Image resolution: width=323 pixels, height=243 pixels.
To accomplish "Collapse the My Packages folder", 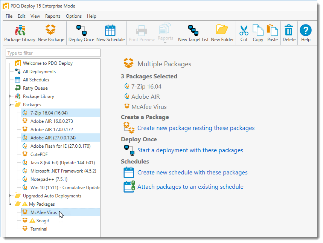I will pos(10,204).
